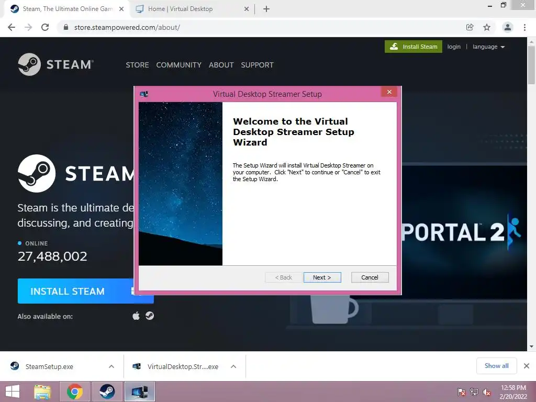The width and height of the screenshot is (536, 402).
Task: Cancel the Virtual Desktop Streamer setup
Action: 370,277
